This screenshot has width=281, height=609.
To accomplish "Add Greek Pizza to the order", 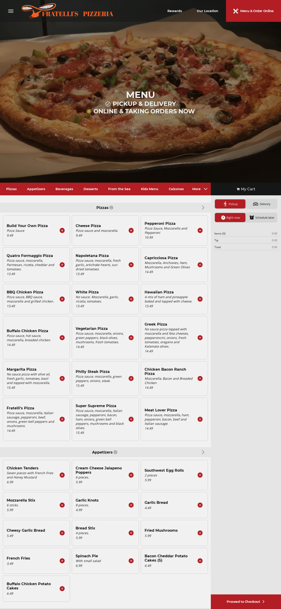I will 200,338.
